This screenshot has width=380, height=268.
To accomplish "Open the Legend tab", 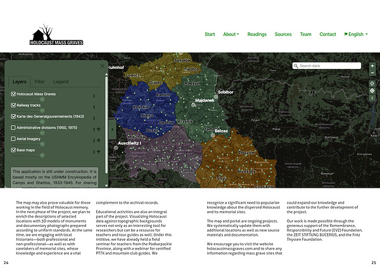I will pos(61,82).
